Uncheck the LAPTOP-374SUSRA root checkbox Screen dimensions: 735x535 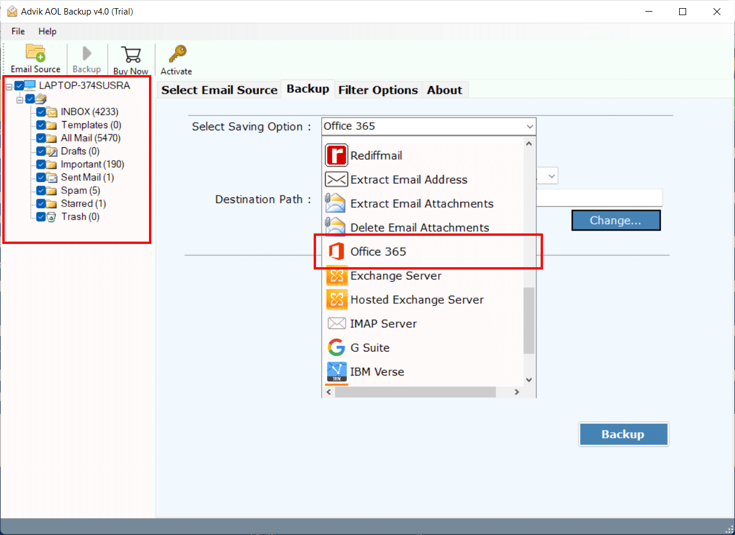19,86
